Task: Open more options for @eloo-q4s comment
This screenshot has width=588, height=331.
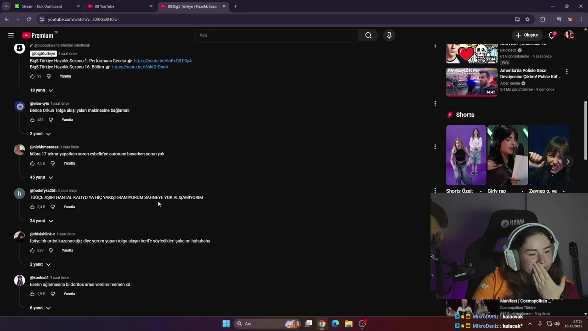Action: click(435, 103)
